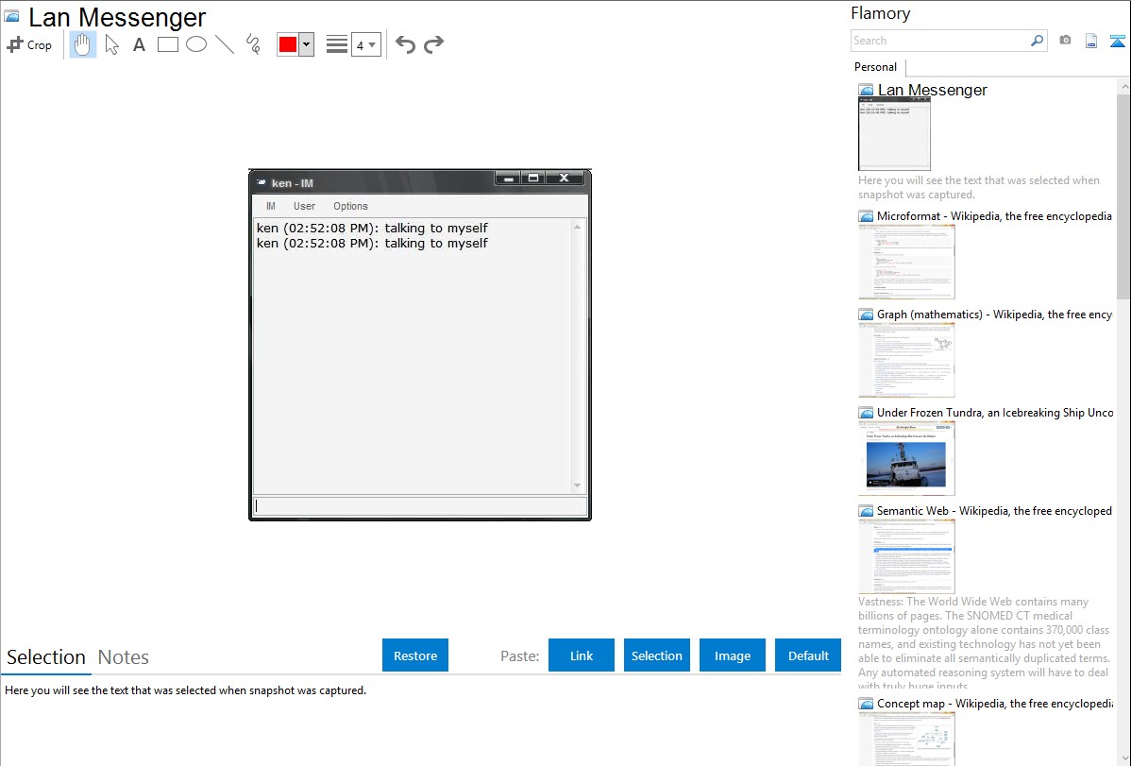The height and width of the screenshot is (766, 1131).
Task: Redo the annotation
Action: coord(433,44)
